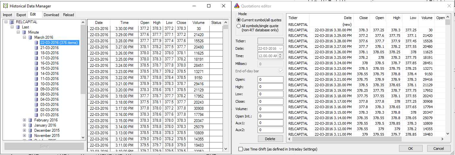The width and height of the screenshot is (455, 155).
Task: Expand the January 2016 node
Action: [x=25, y=125]
